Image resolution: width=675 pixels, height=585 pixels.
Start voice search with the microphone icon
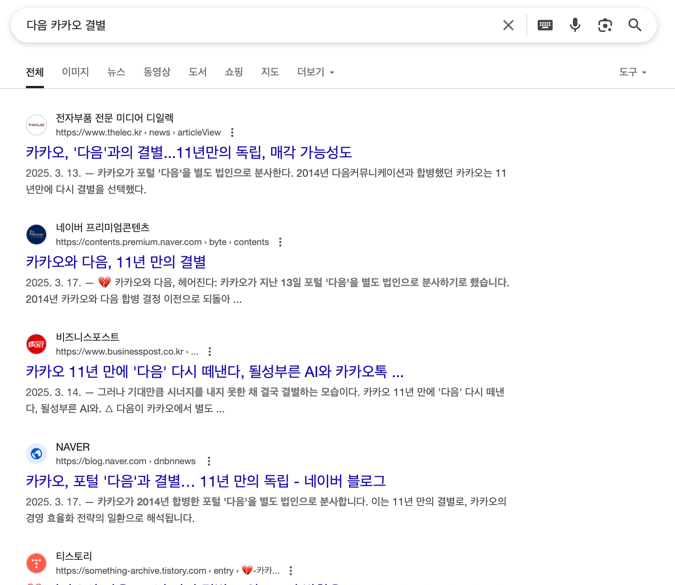click(575, 25)
